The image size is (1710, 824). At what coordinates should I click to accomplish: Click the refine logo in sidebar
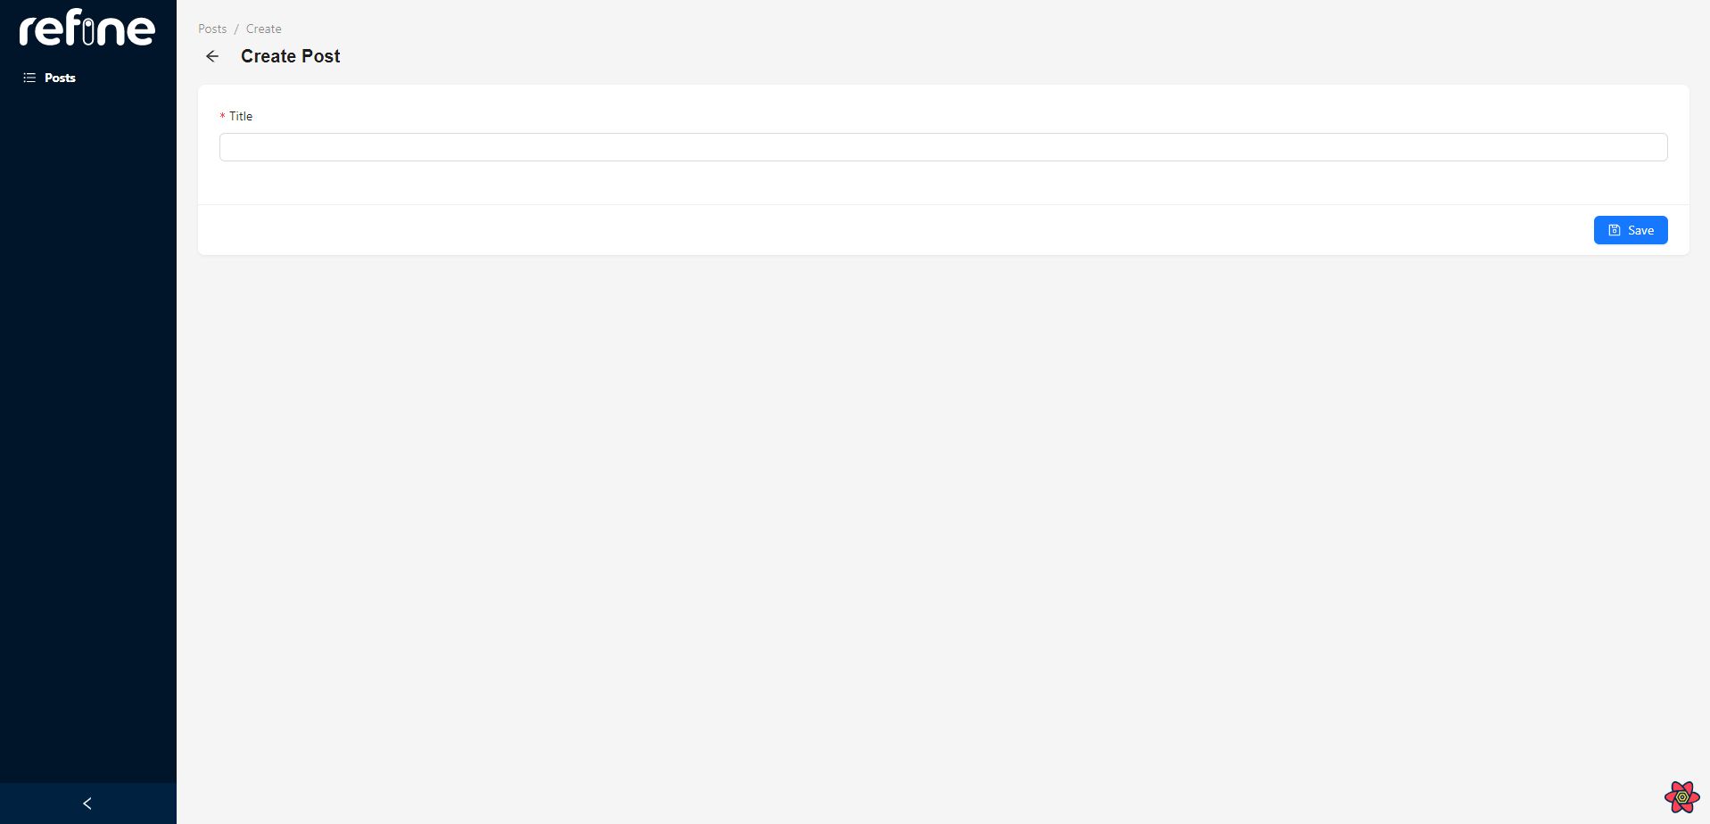click(x=87, y=28)
